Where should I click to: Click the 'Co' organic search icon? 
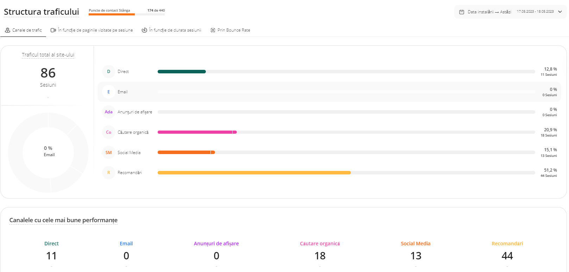point(109,132)
